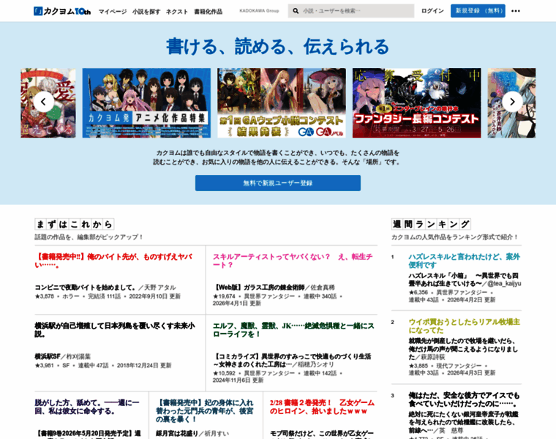Screen dimensions: 556x439
Task: Open rank 2 ウイポ買おうとしたら catchphrase
Action: [x=464, y=326]
